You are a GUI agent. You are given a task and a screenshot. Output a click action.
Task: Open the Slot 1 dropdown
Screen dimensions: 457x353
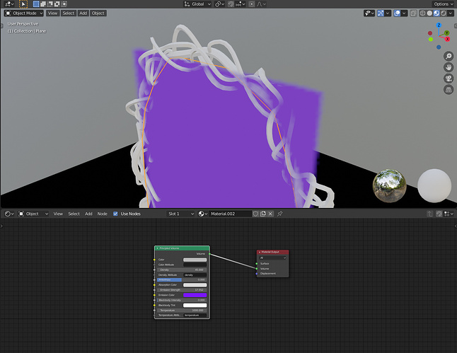180,214
